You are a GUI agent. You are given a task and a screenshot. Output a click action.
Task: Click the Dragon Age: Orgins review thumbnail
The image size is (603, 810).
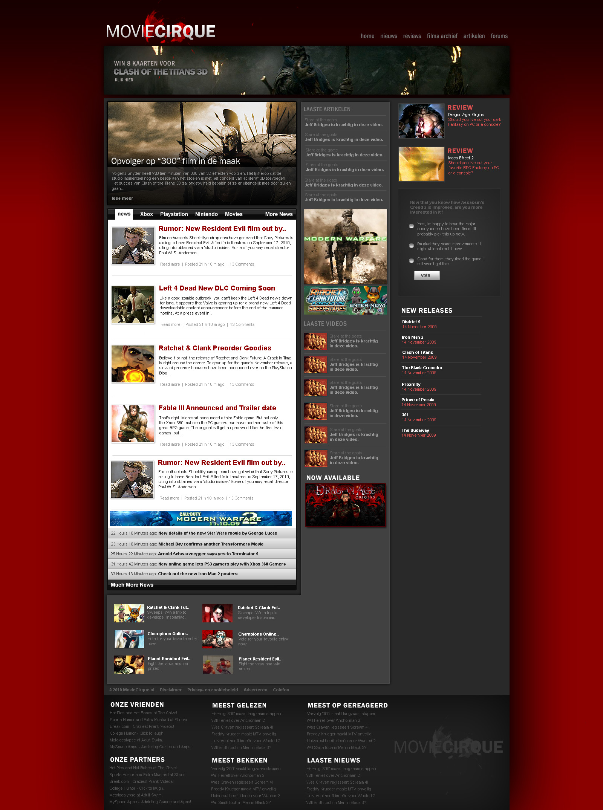(x=421, y=121)
